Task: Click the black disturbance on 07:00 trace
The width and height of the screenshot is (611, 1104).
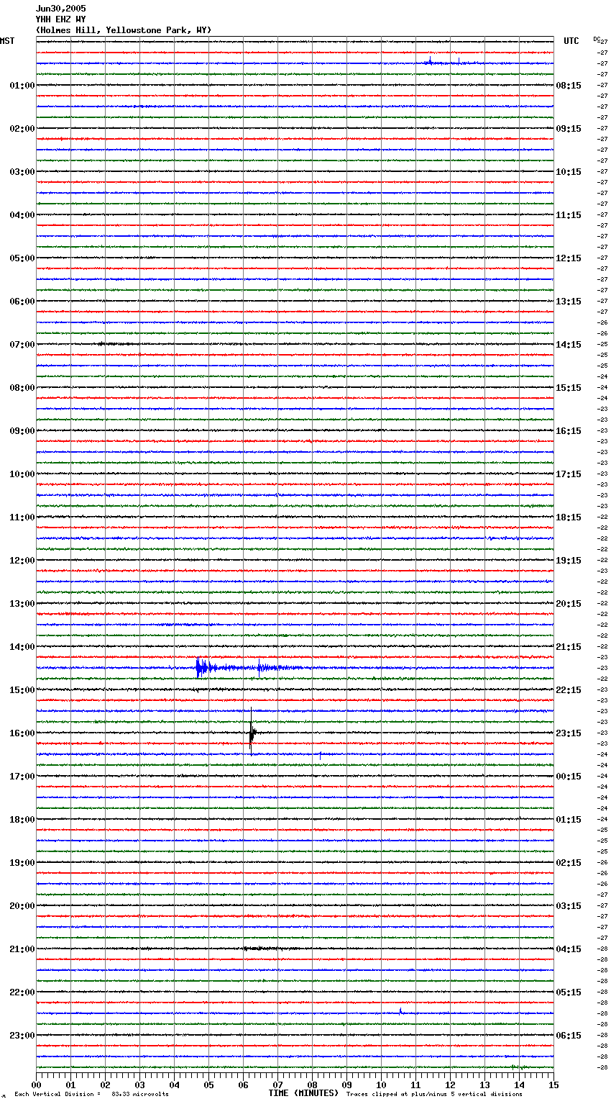Action: point(115,344)
